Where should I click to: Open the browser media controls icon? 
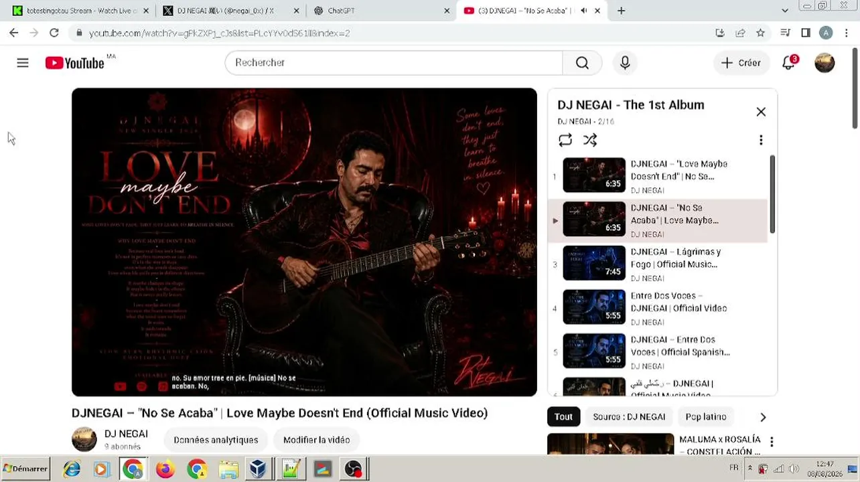(x=786, y=33)
